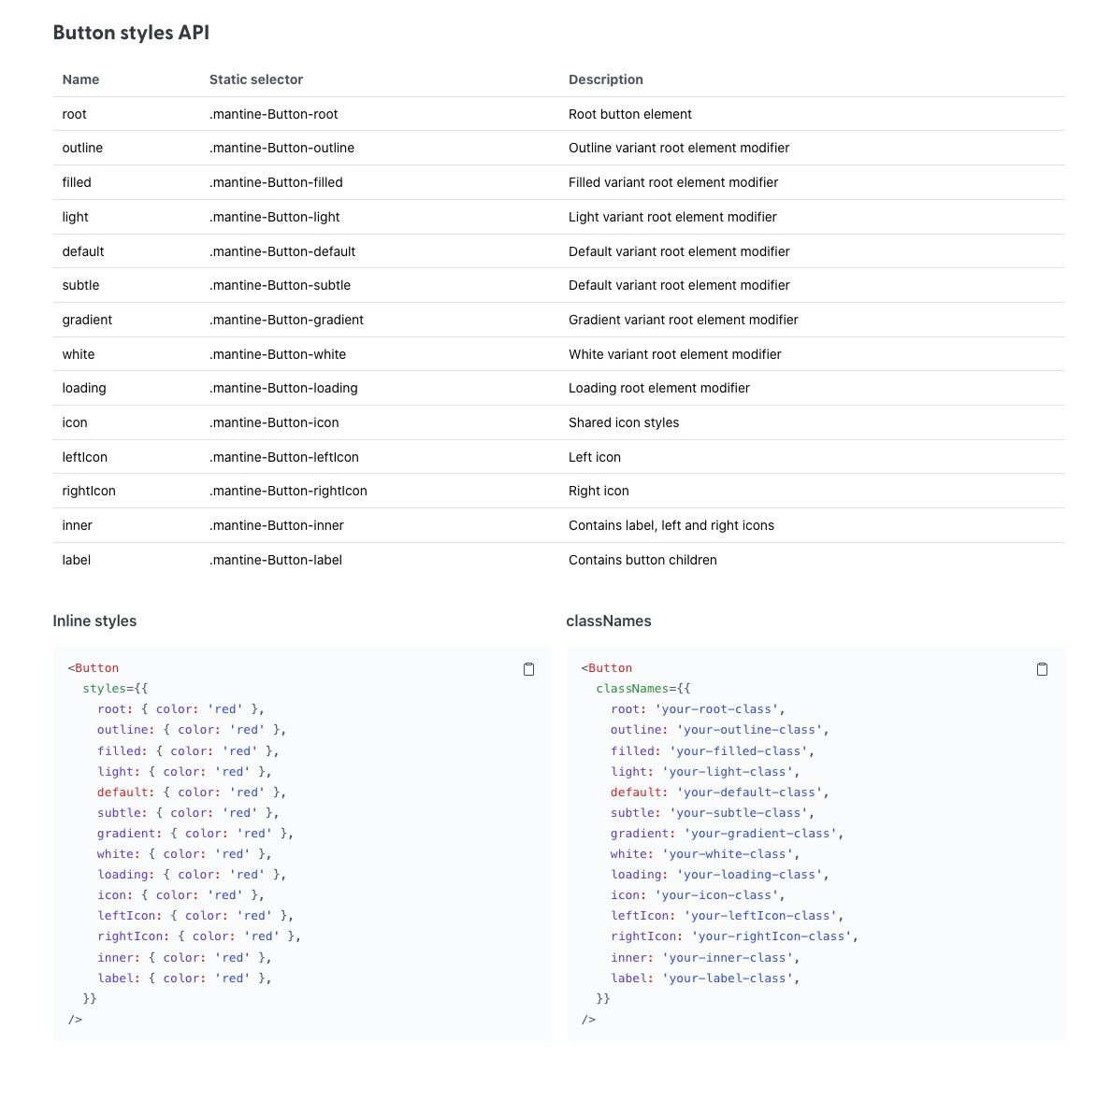Click the copy icon above the styles code
This screenshot has width=1111, height=1100.
(528, 669)
